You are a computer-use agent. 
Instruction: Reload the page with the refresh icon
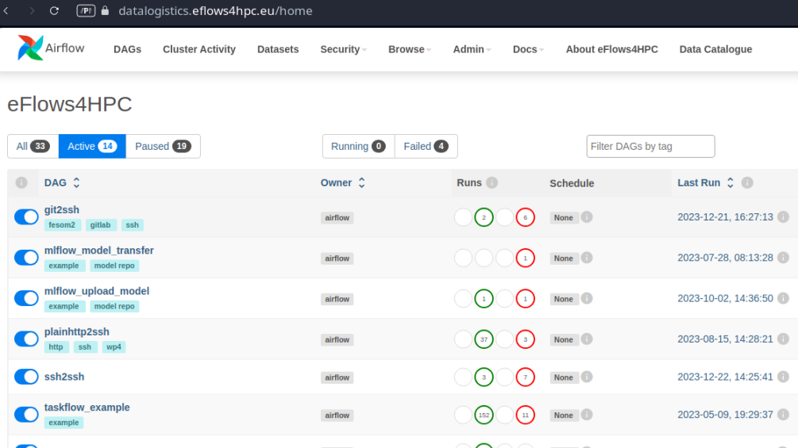(x=54, y=10)
